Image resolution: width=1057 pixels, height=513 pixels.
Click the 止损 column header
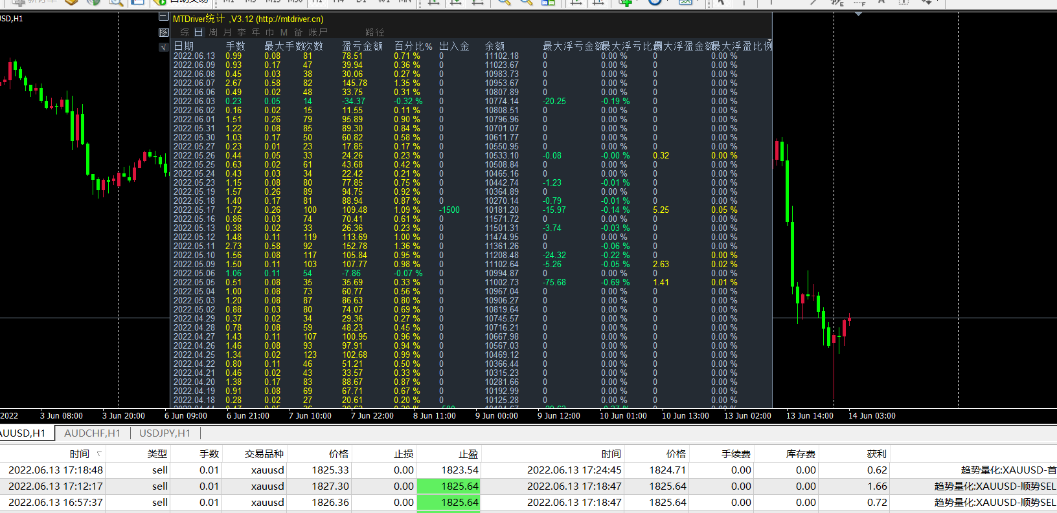coord(403,454)
